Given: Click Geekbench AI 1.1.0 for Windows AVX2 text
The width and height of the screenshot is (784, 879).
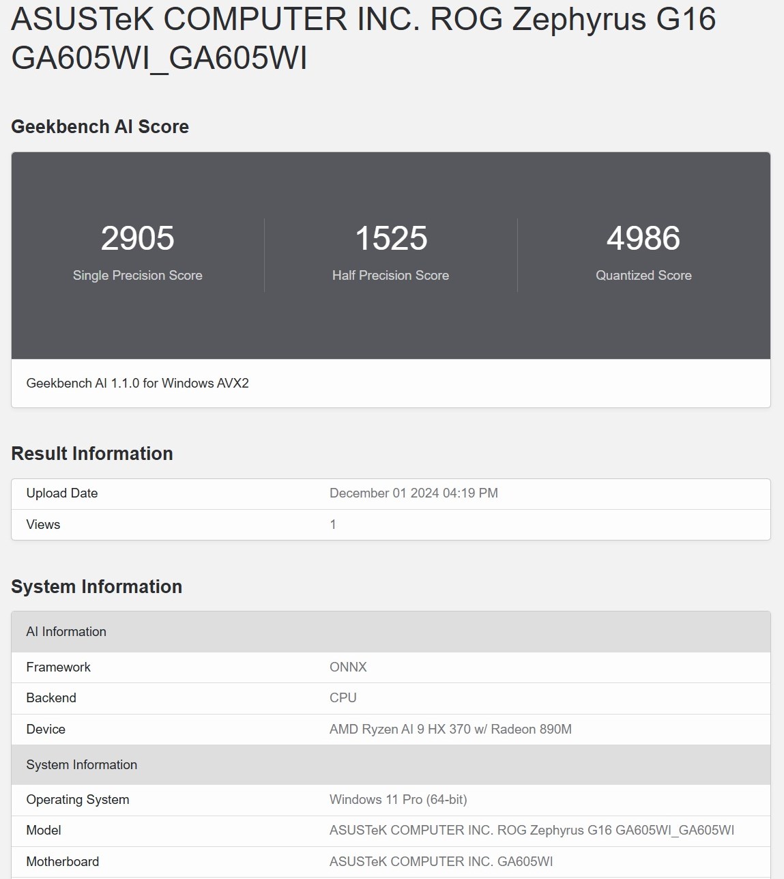Looking at the screenshot, I should coord(137,383).
